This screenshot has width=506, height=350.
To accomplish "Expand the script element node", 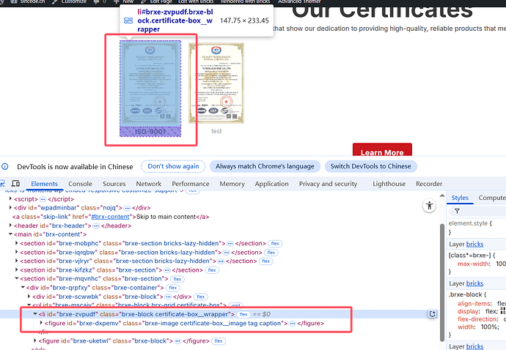I will point(10,199).
